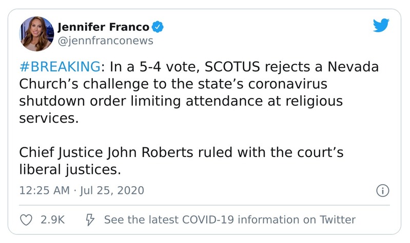Click the 2.9K like count
410x243 pixels.
pos(52,220)
